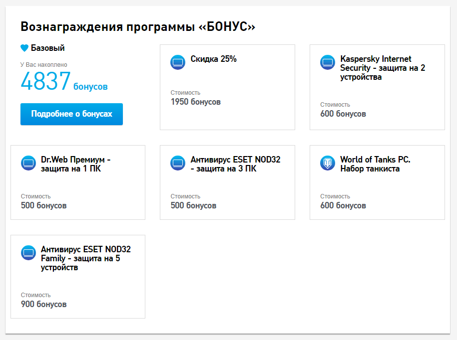Select Антивирус ESET NOD32 защита на 3 ПК
The width and height of the screenshot is (457, 340).
pyautogui.click(x=236, y=164)
